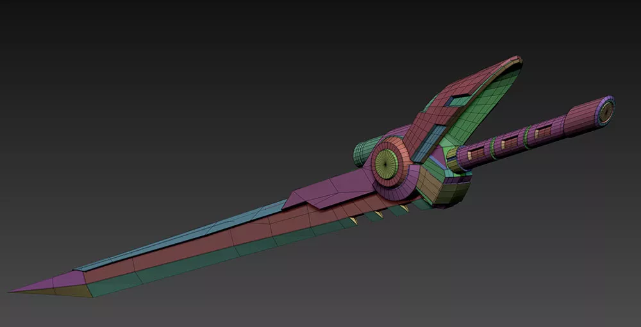
Task: Click the small blue inset near the fin top
Action: click(x=458, y=100)
